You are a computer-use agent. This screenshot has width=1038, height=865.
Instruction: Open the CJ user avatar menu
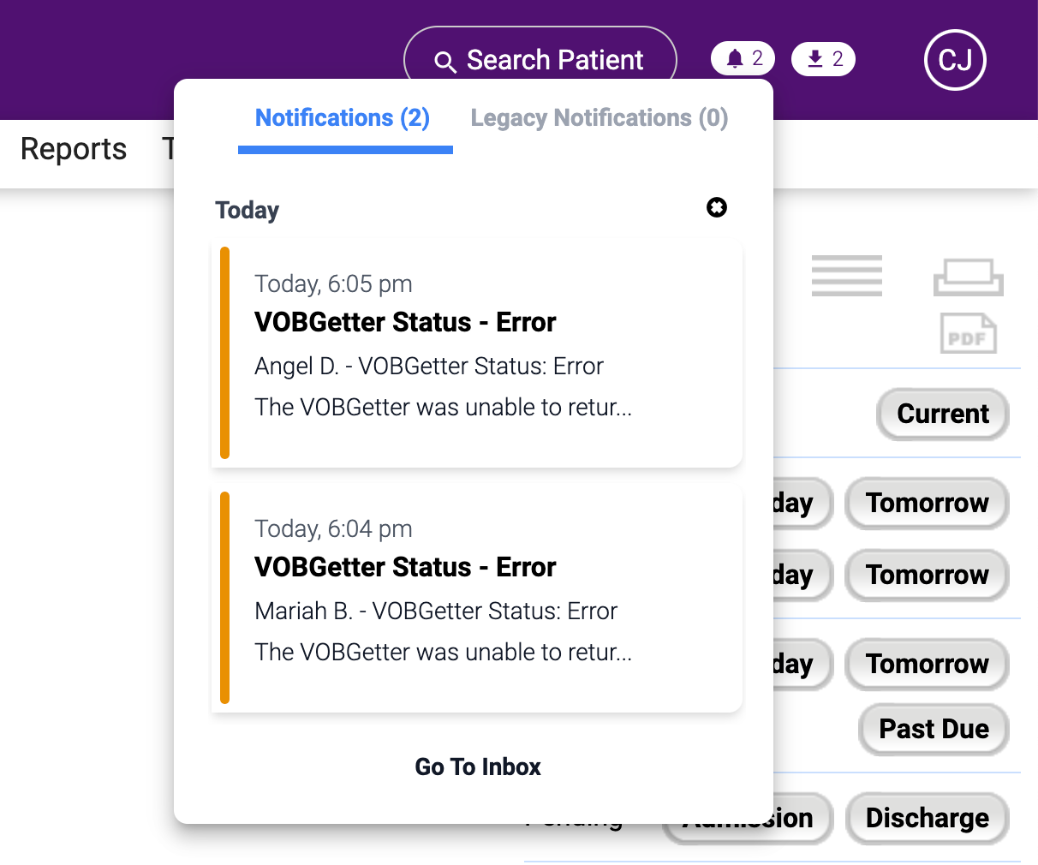pyautogui.click(x=955, y=60)
